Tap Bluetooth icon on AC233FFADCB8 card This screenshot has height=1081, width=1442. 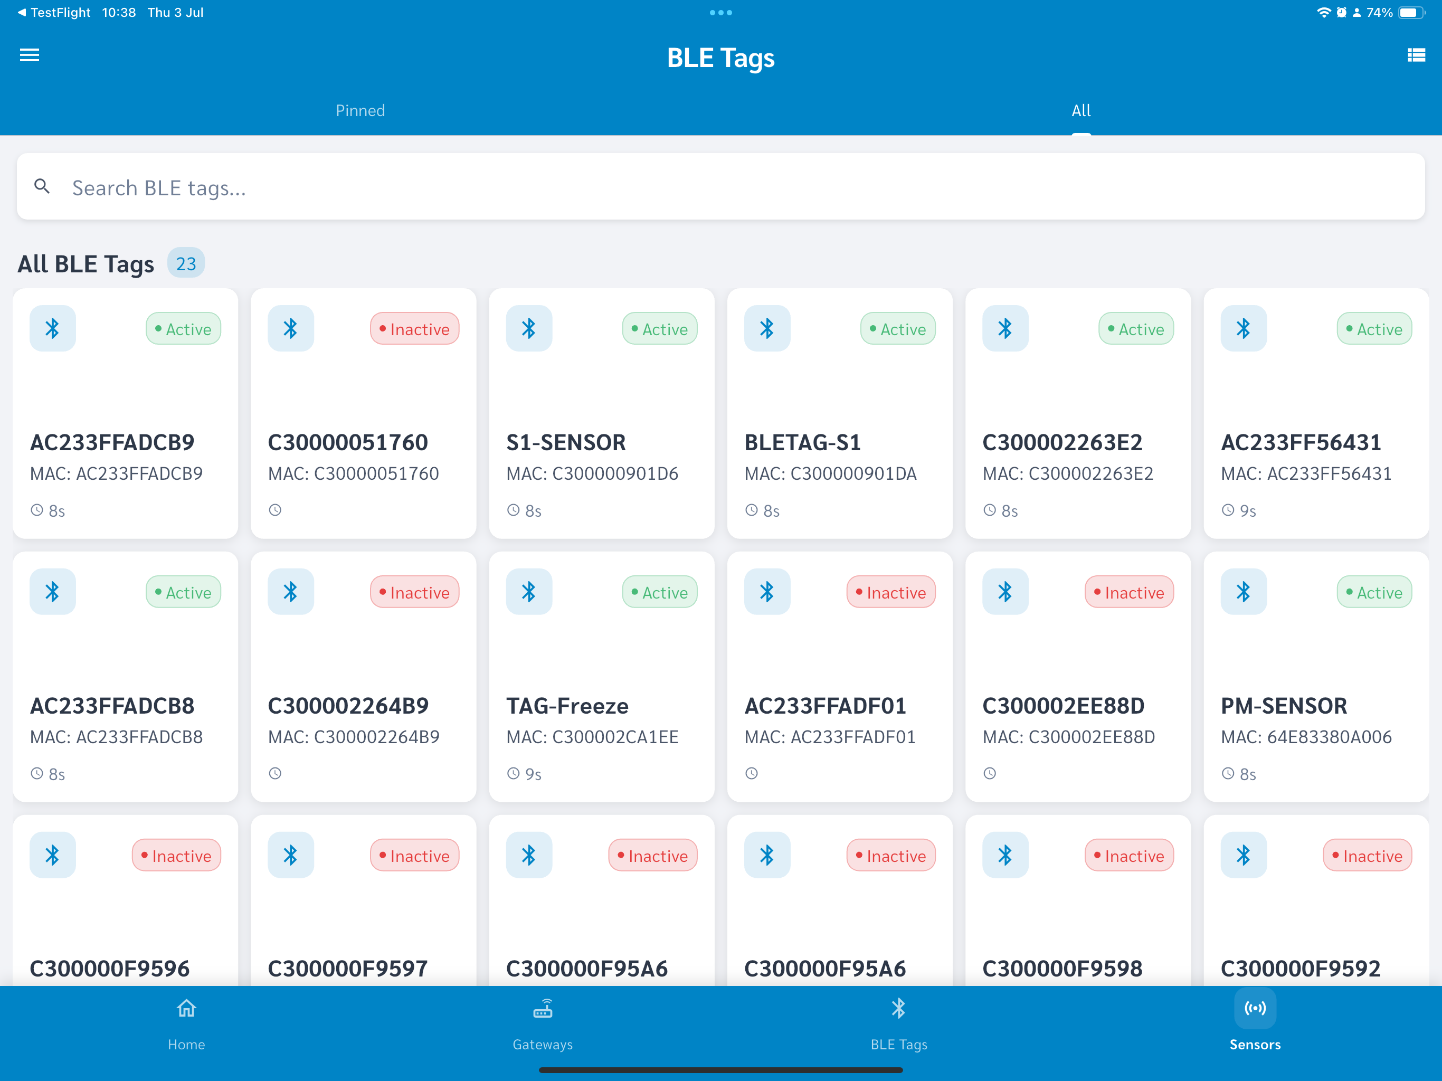53,592
